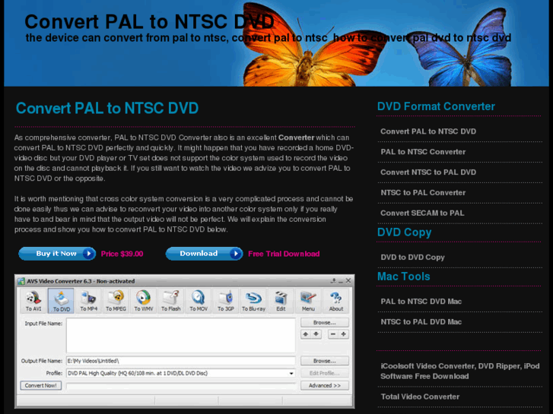Pick the To WMV format icon
This screenshot has width=553, height=414.
(144, 301)
